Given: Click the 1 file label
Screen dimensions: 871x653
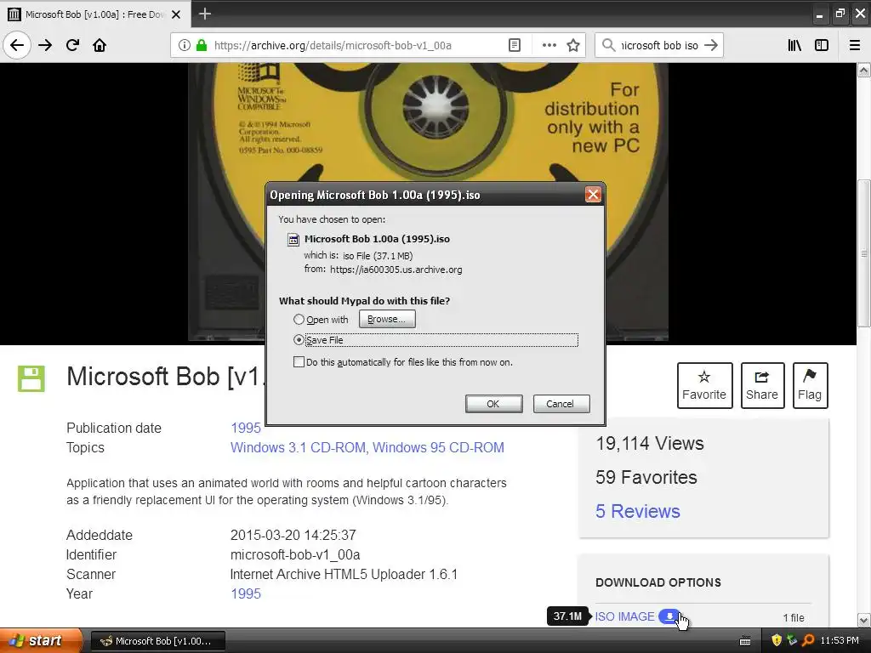Looking at the screenshot, I should click(794, 617).
